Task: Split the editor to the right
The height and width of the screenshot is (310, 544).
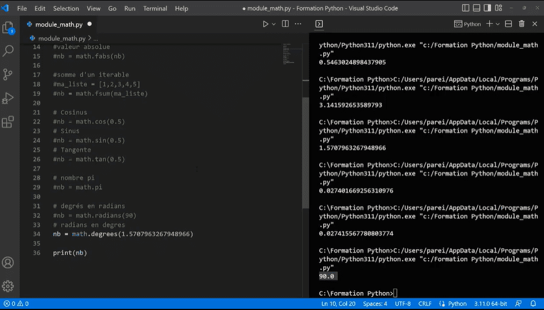Action: (x=285, y=24)
